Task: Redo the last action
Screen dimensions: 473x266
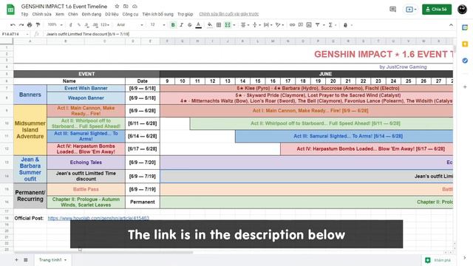Action: [21, 24]
